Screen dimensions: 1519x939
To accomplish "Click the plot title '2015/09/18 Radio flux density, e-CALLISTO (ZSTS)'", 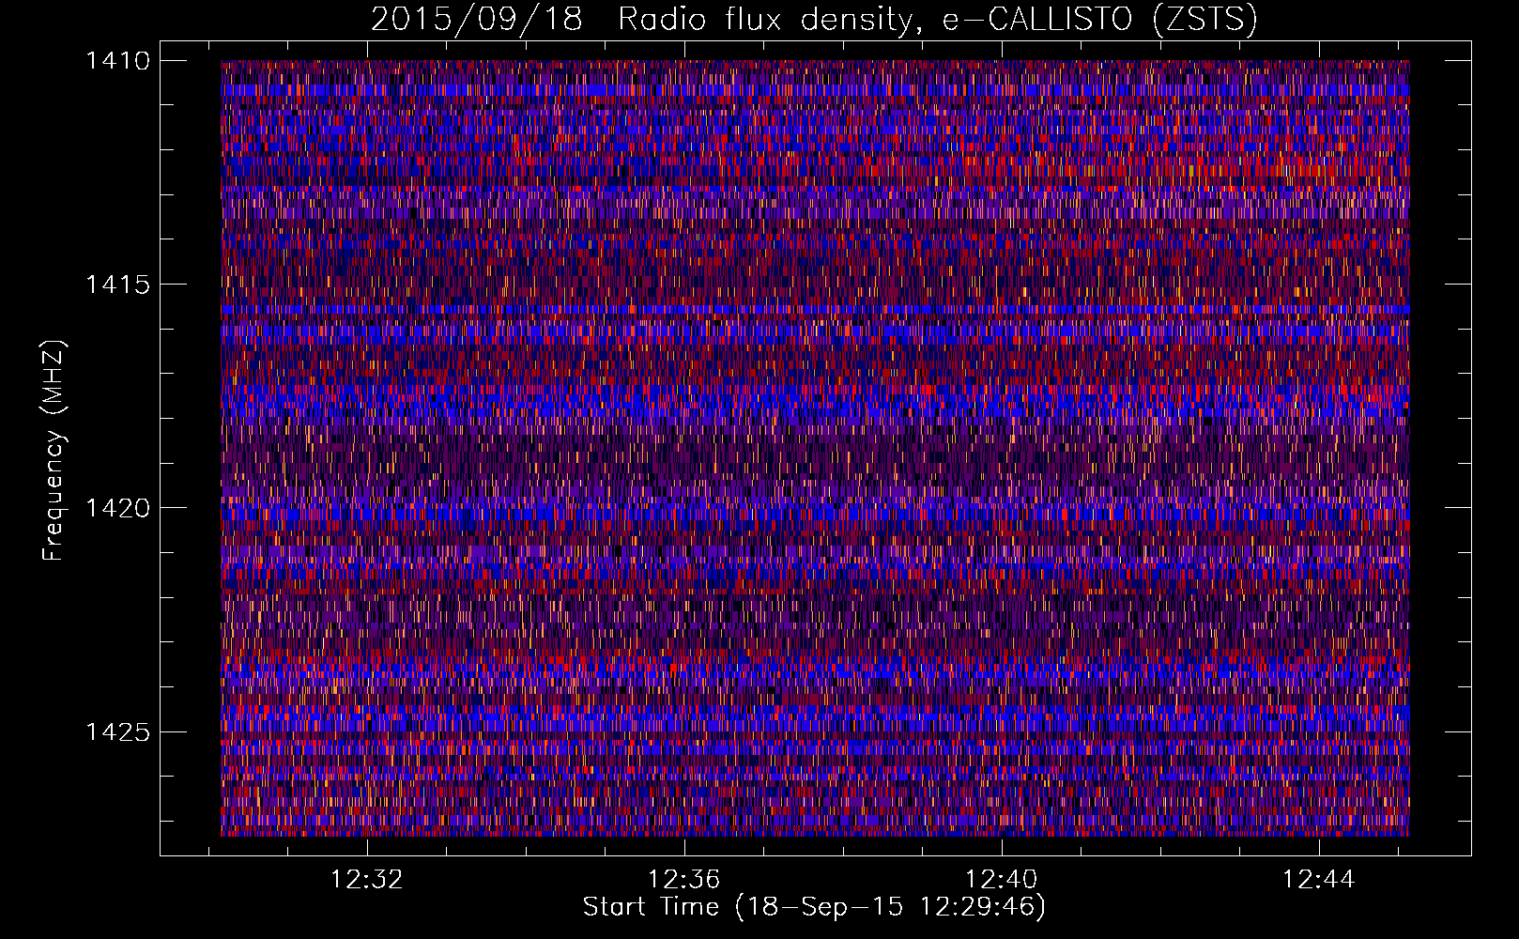I will [814, 20].
